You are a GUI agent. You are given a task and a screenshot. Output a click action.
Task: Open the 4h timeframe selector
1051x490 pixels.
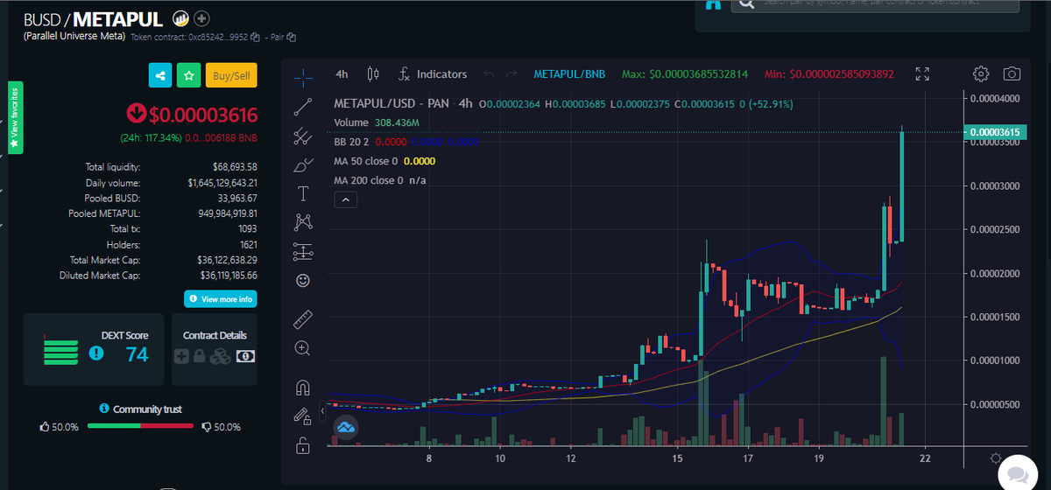tap(342, 74)
